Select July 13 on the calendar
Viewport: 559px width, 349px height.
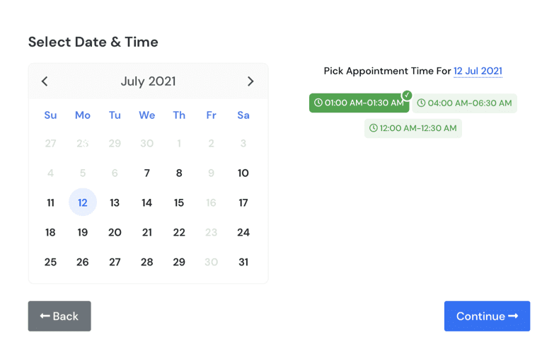click(115, 203)
